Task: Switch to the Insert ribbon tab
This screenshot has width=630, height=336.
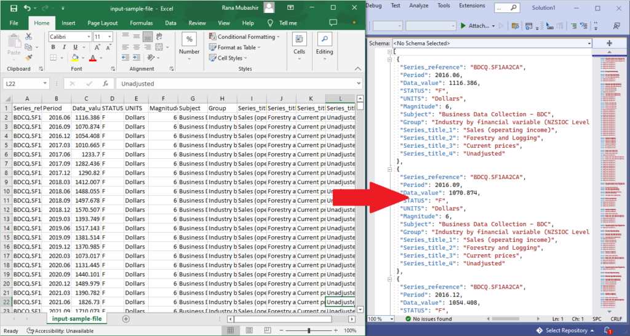Action: tap(68, 23)
